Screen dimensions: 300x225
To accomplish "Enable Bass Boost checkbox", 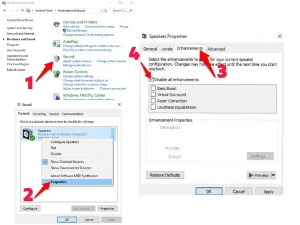I will pos(153,88).
